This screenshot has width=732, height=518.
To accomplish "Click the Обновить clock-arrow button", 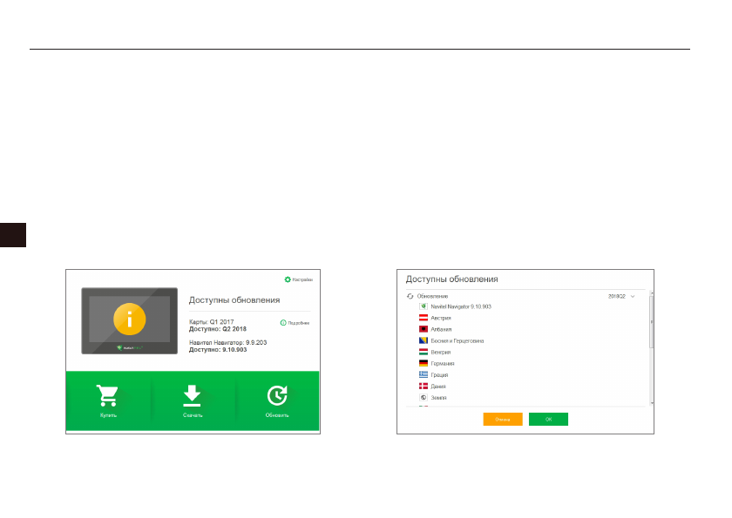I will point(277,400).
